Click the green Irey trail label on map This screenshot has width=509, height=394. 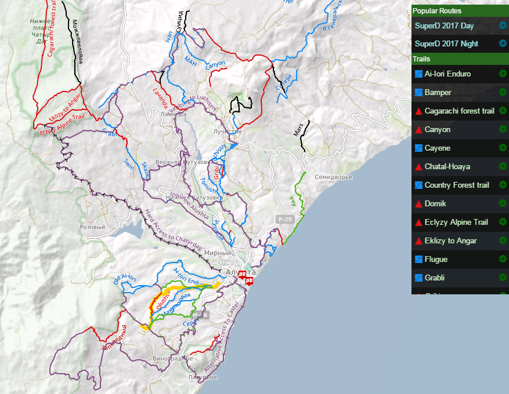click(293, 201)
